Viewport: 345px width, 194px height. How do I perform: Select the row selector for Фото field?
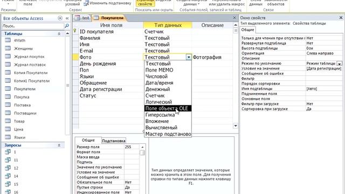pyautogui.click(x=75, y=57)
